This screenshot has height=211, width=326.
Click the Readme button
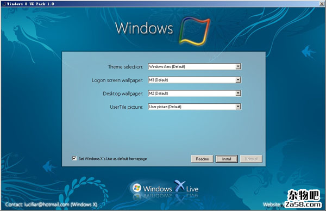click(x=202, y=159)
